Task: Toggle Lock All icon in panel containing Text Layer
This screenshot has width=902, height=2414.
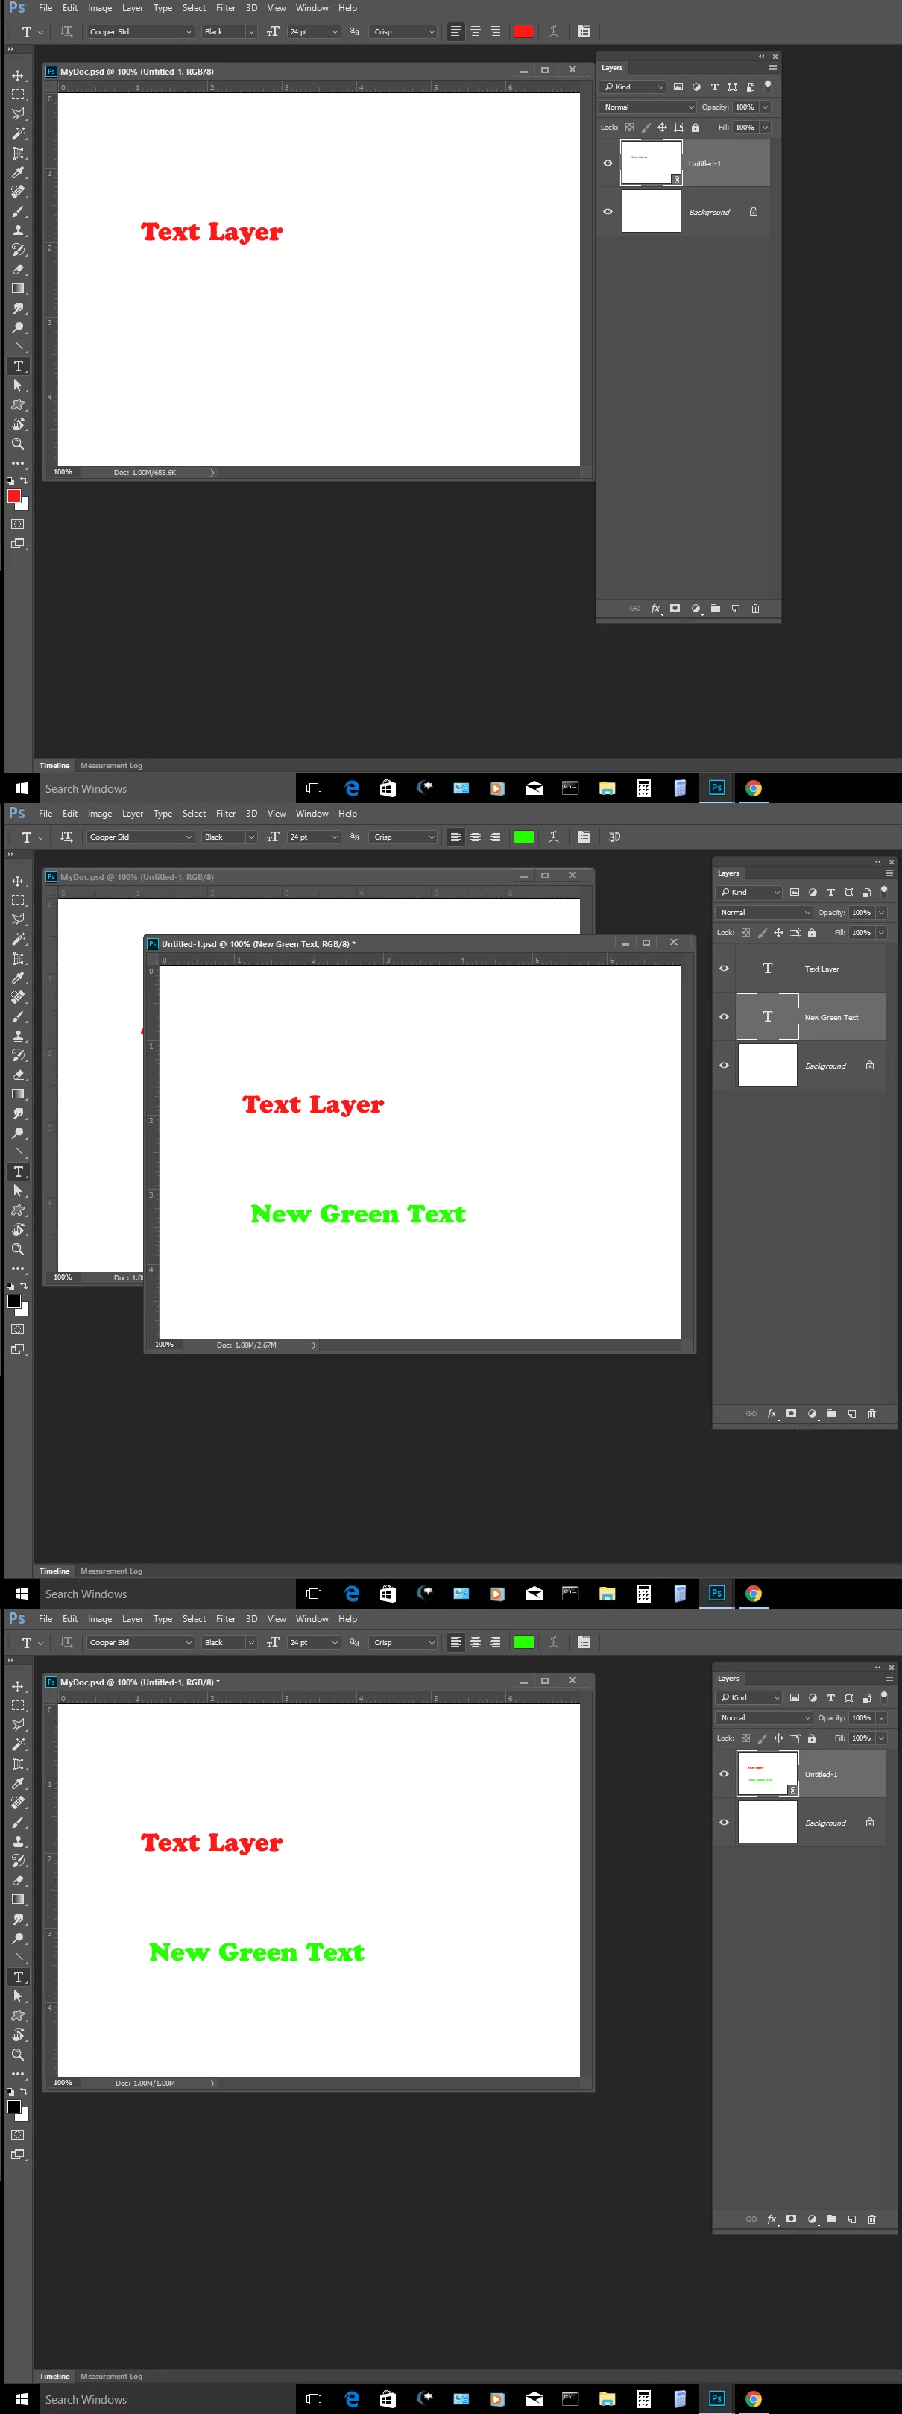Action: pos(812,932)
